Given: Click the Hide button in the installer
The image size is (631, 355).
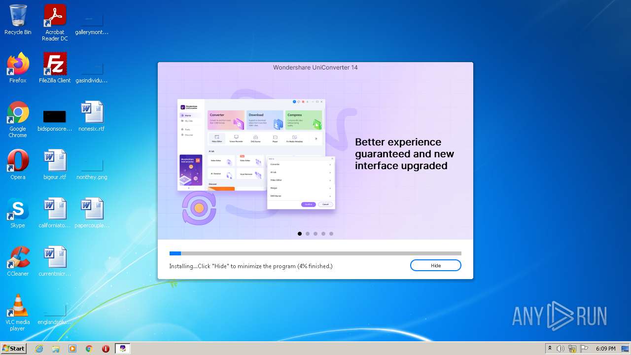Looking at the screenshot, I should 435,265.
